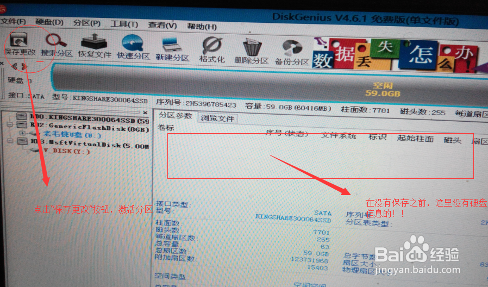The height and width of the screenshot is (287, 488).
Task: Click the 接口类型 label in details
Action: click(x=173, y=204)
